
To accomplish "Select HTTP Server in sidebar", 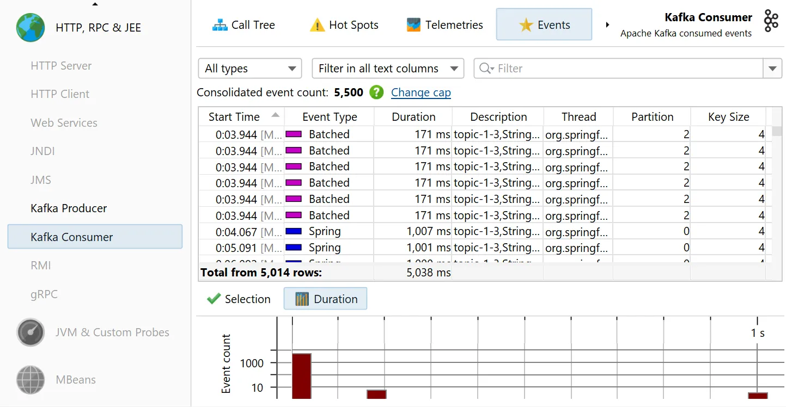I will (x=61, y=66).
